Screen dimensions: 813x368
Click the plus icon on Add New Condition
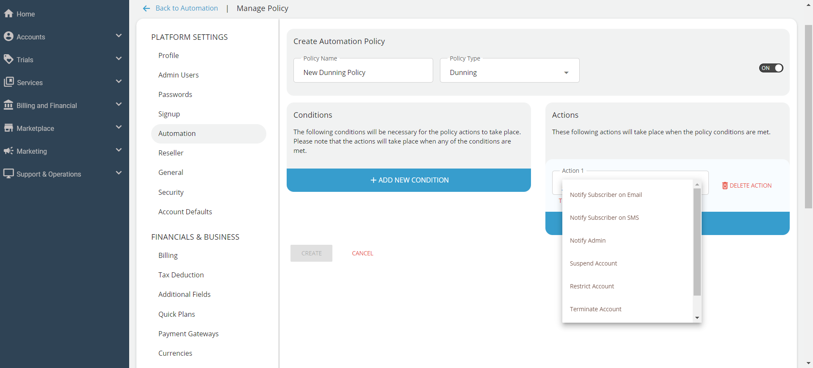coord(373,180)
